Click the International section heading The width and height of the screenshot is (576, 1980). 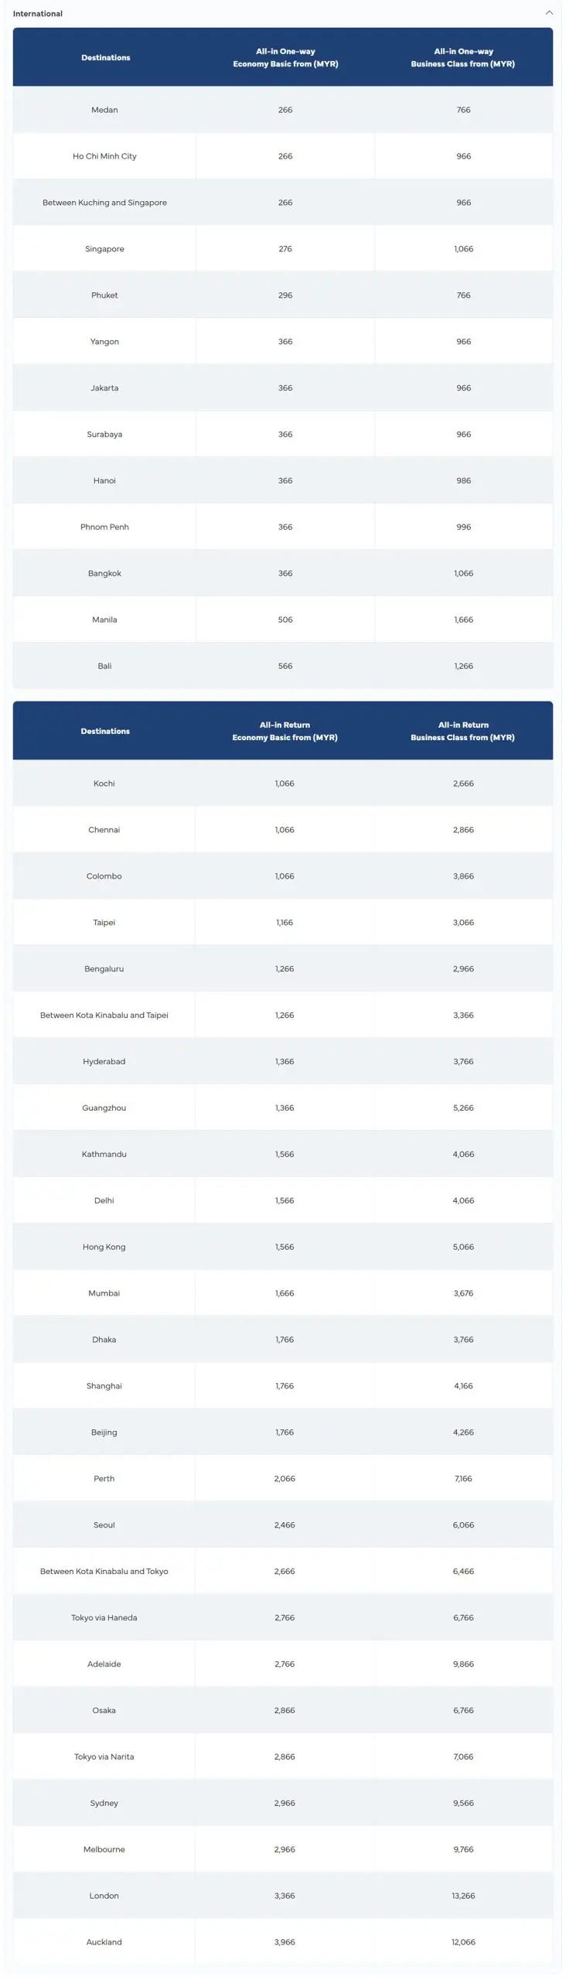tap(38, 14)
